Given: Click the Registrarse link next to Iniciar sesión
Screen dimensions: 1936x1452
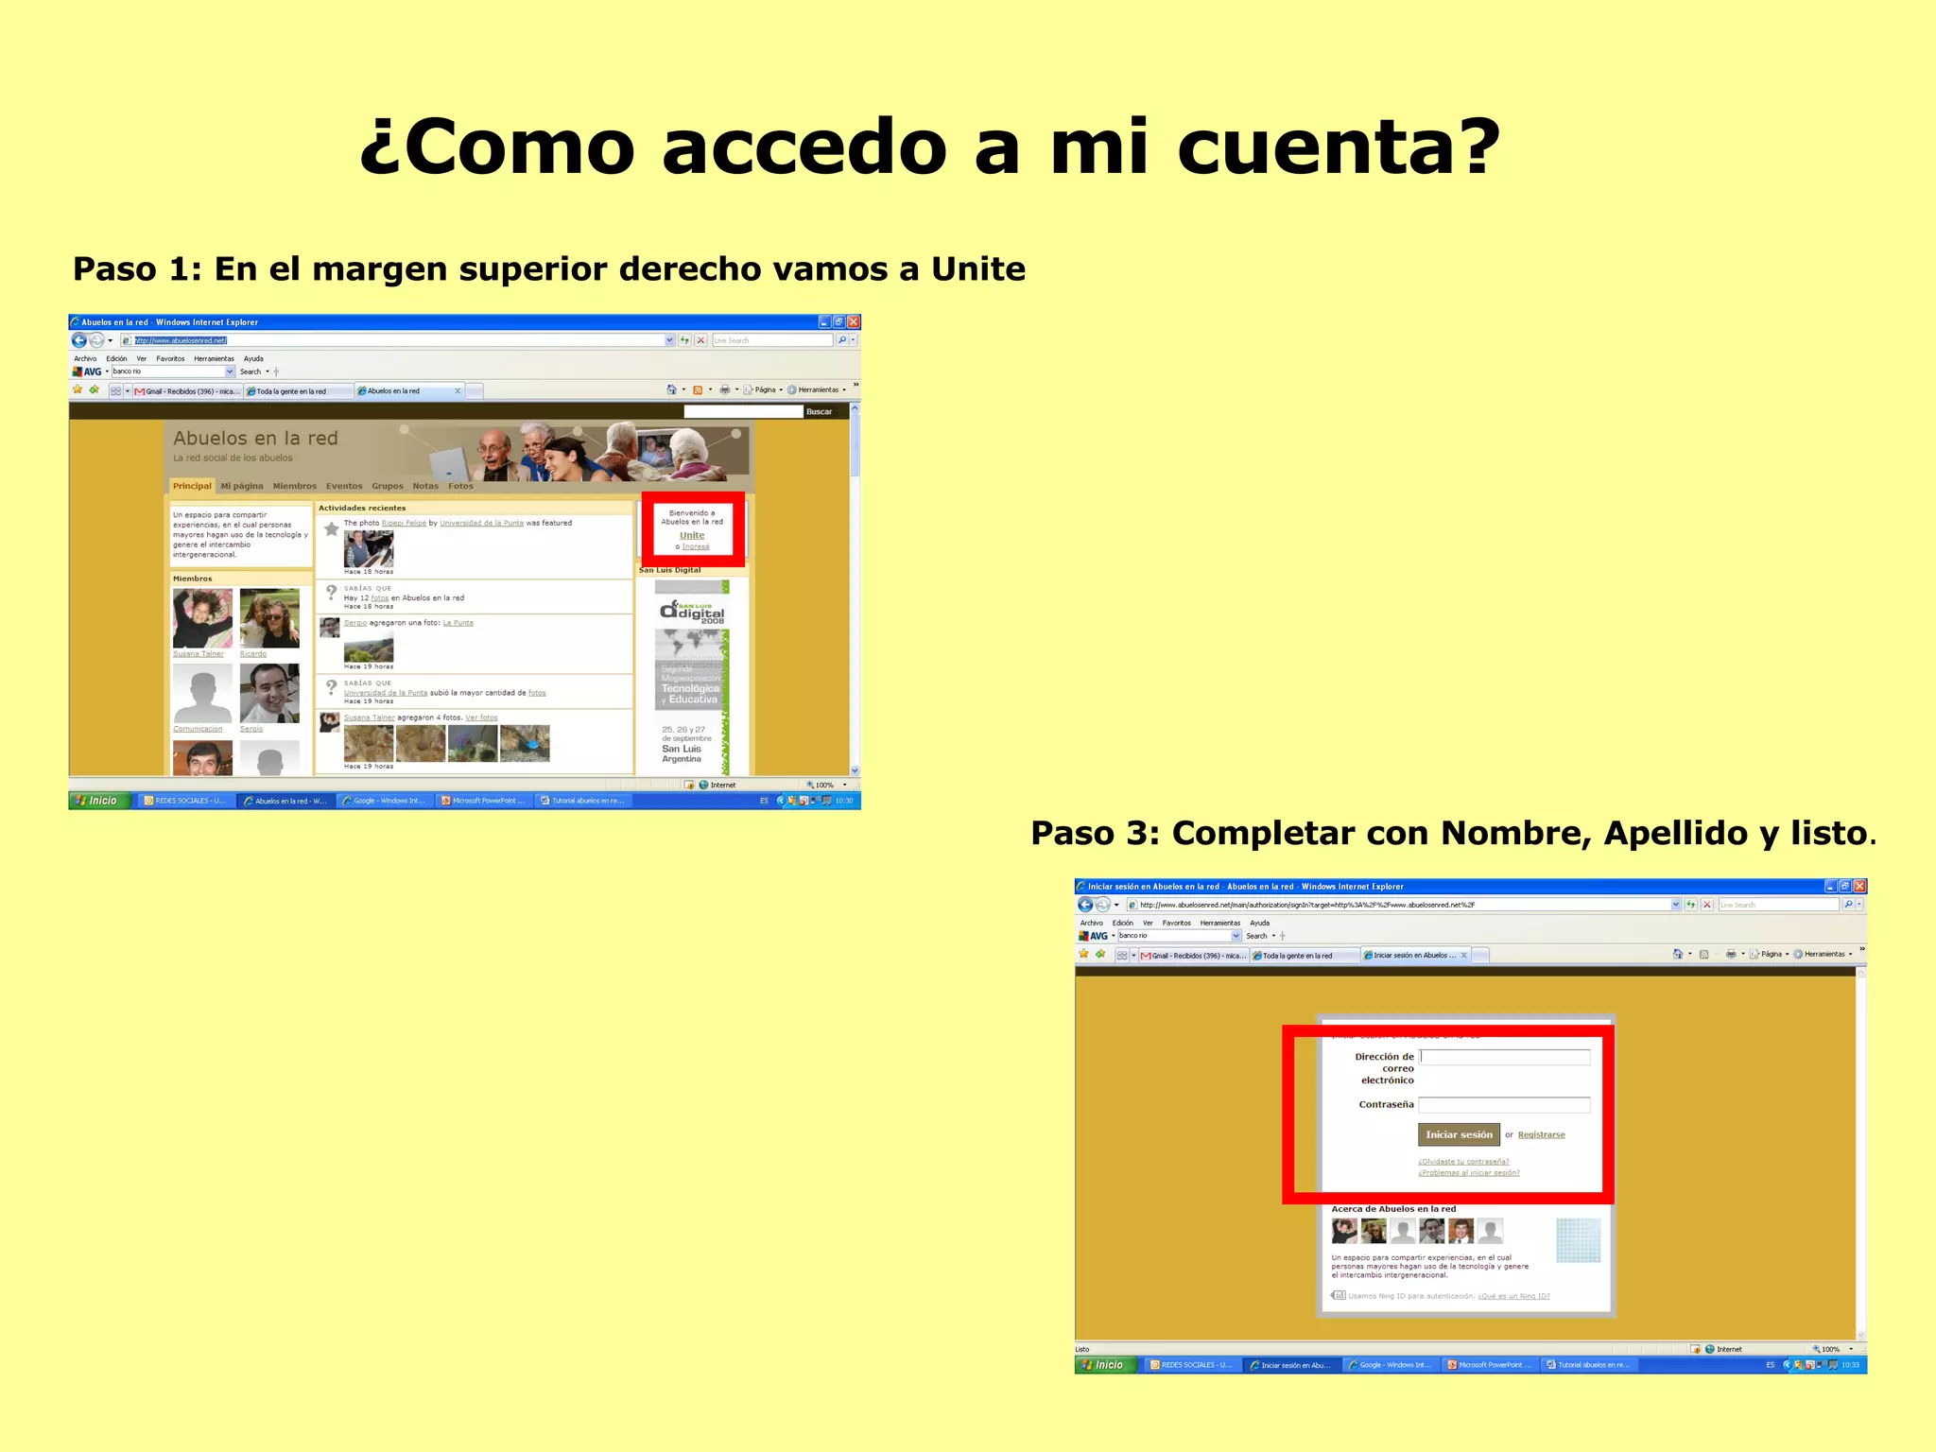Looking at the screenshot, I should click(x=1541, y=1134).
